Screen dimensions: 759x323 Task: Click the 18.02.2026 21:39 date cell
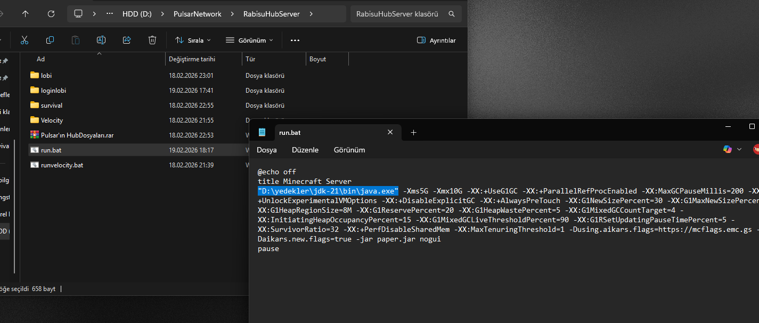coord(191,165)
